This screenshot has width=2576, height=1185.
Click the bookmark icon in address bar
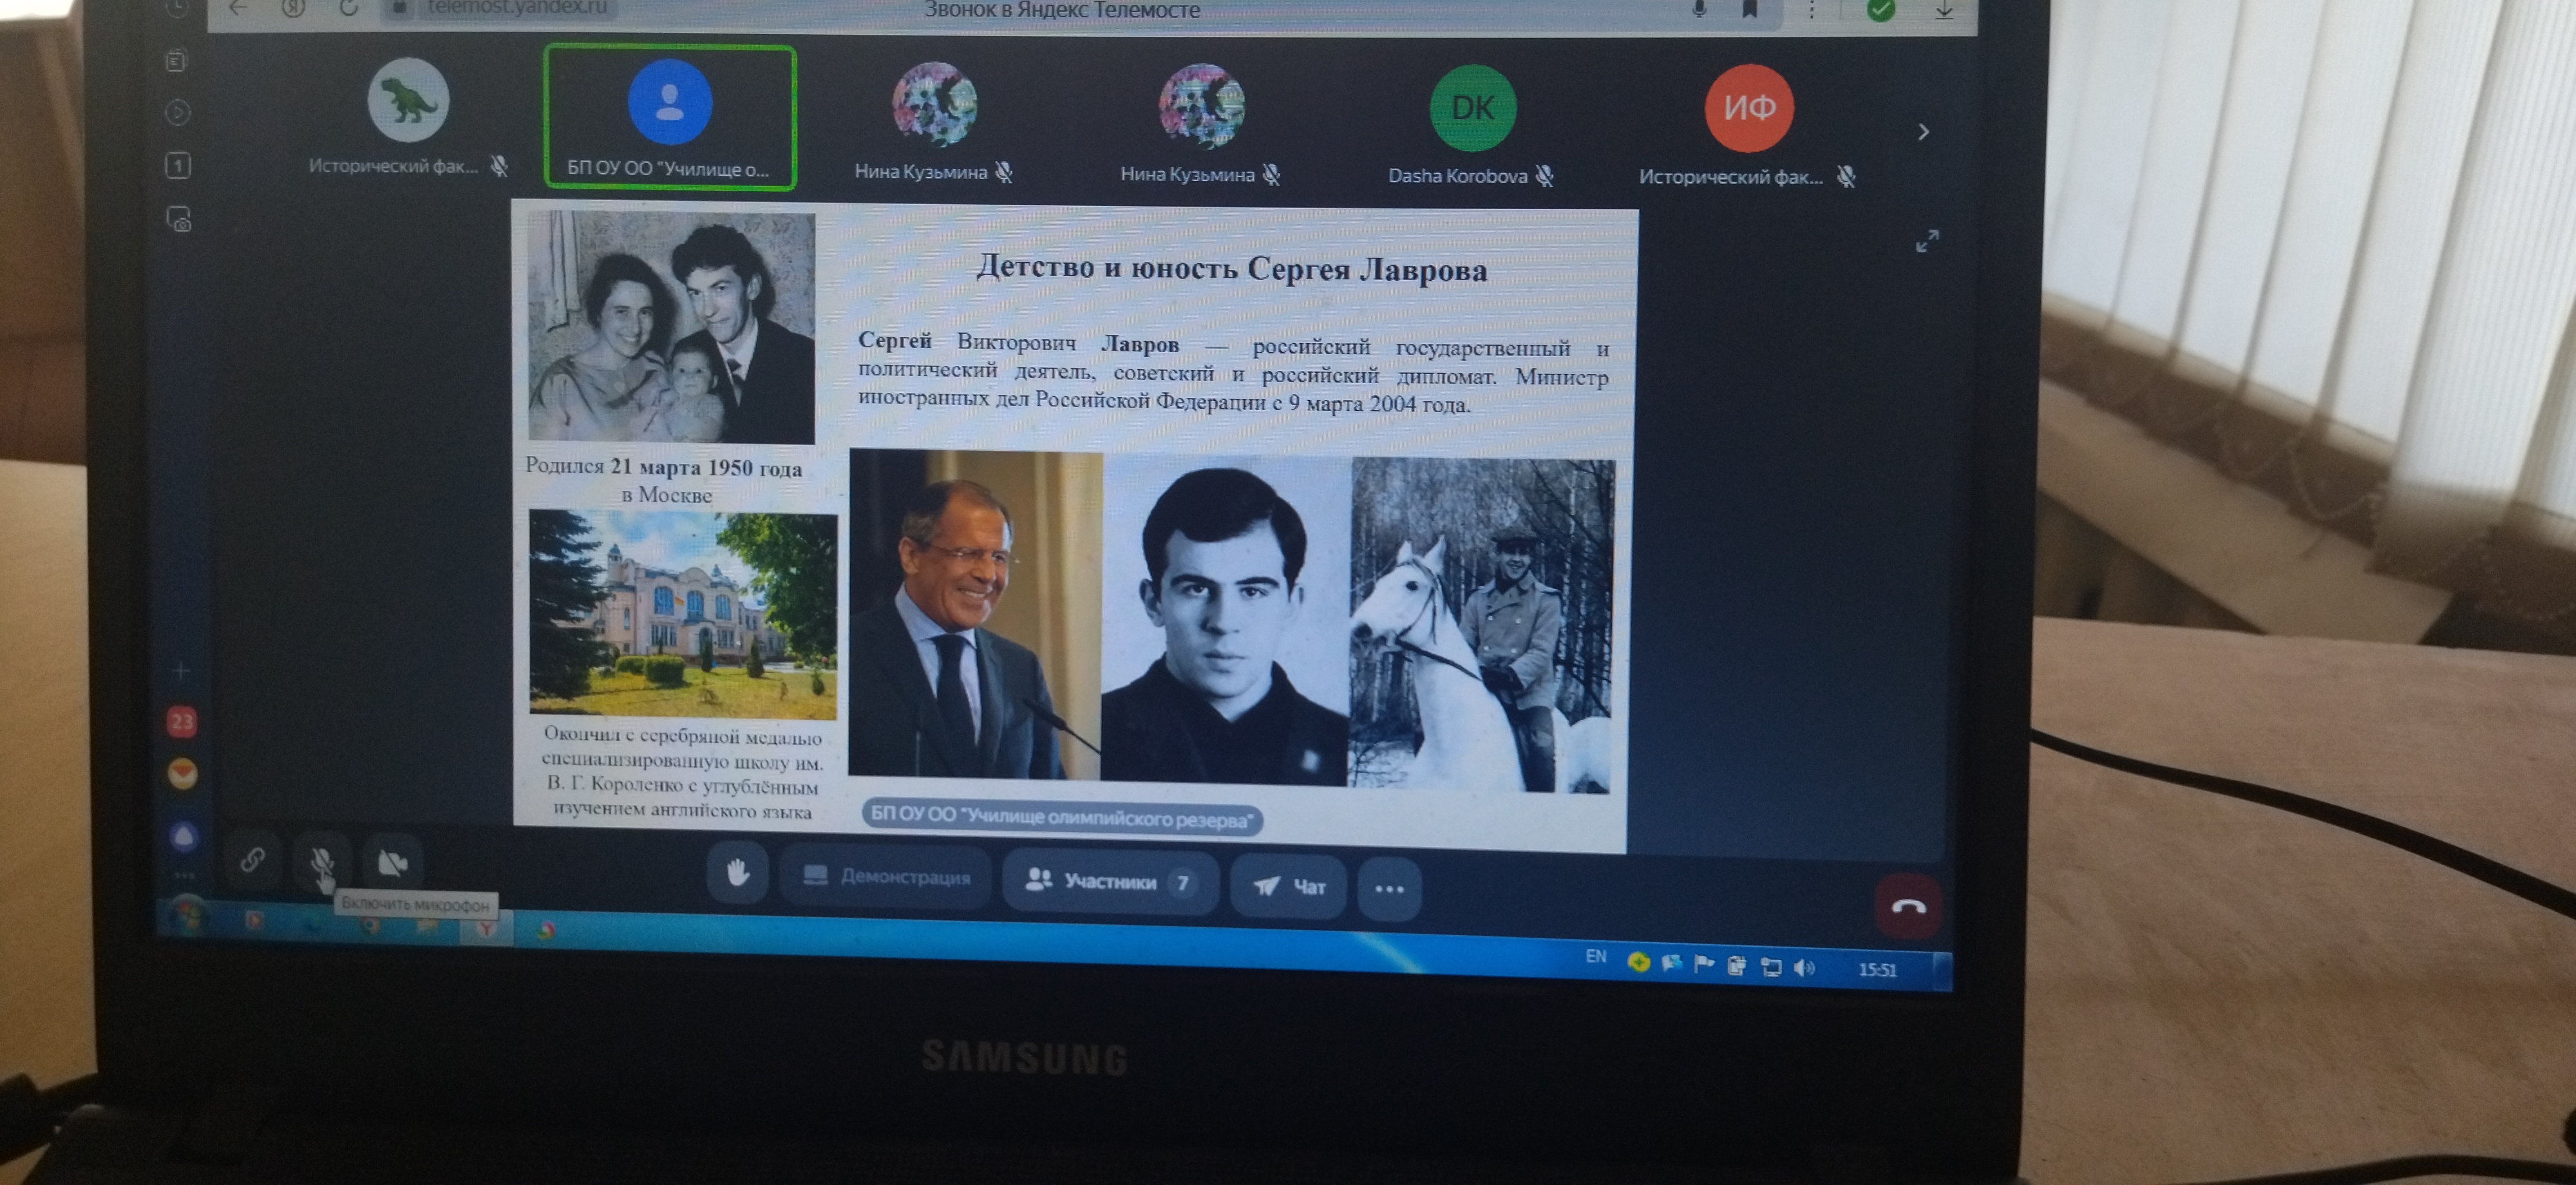pyautogui.click(x=1749, y=9)
